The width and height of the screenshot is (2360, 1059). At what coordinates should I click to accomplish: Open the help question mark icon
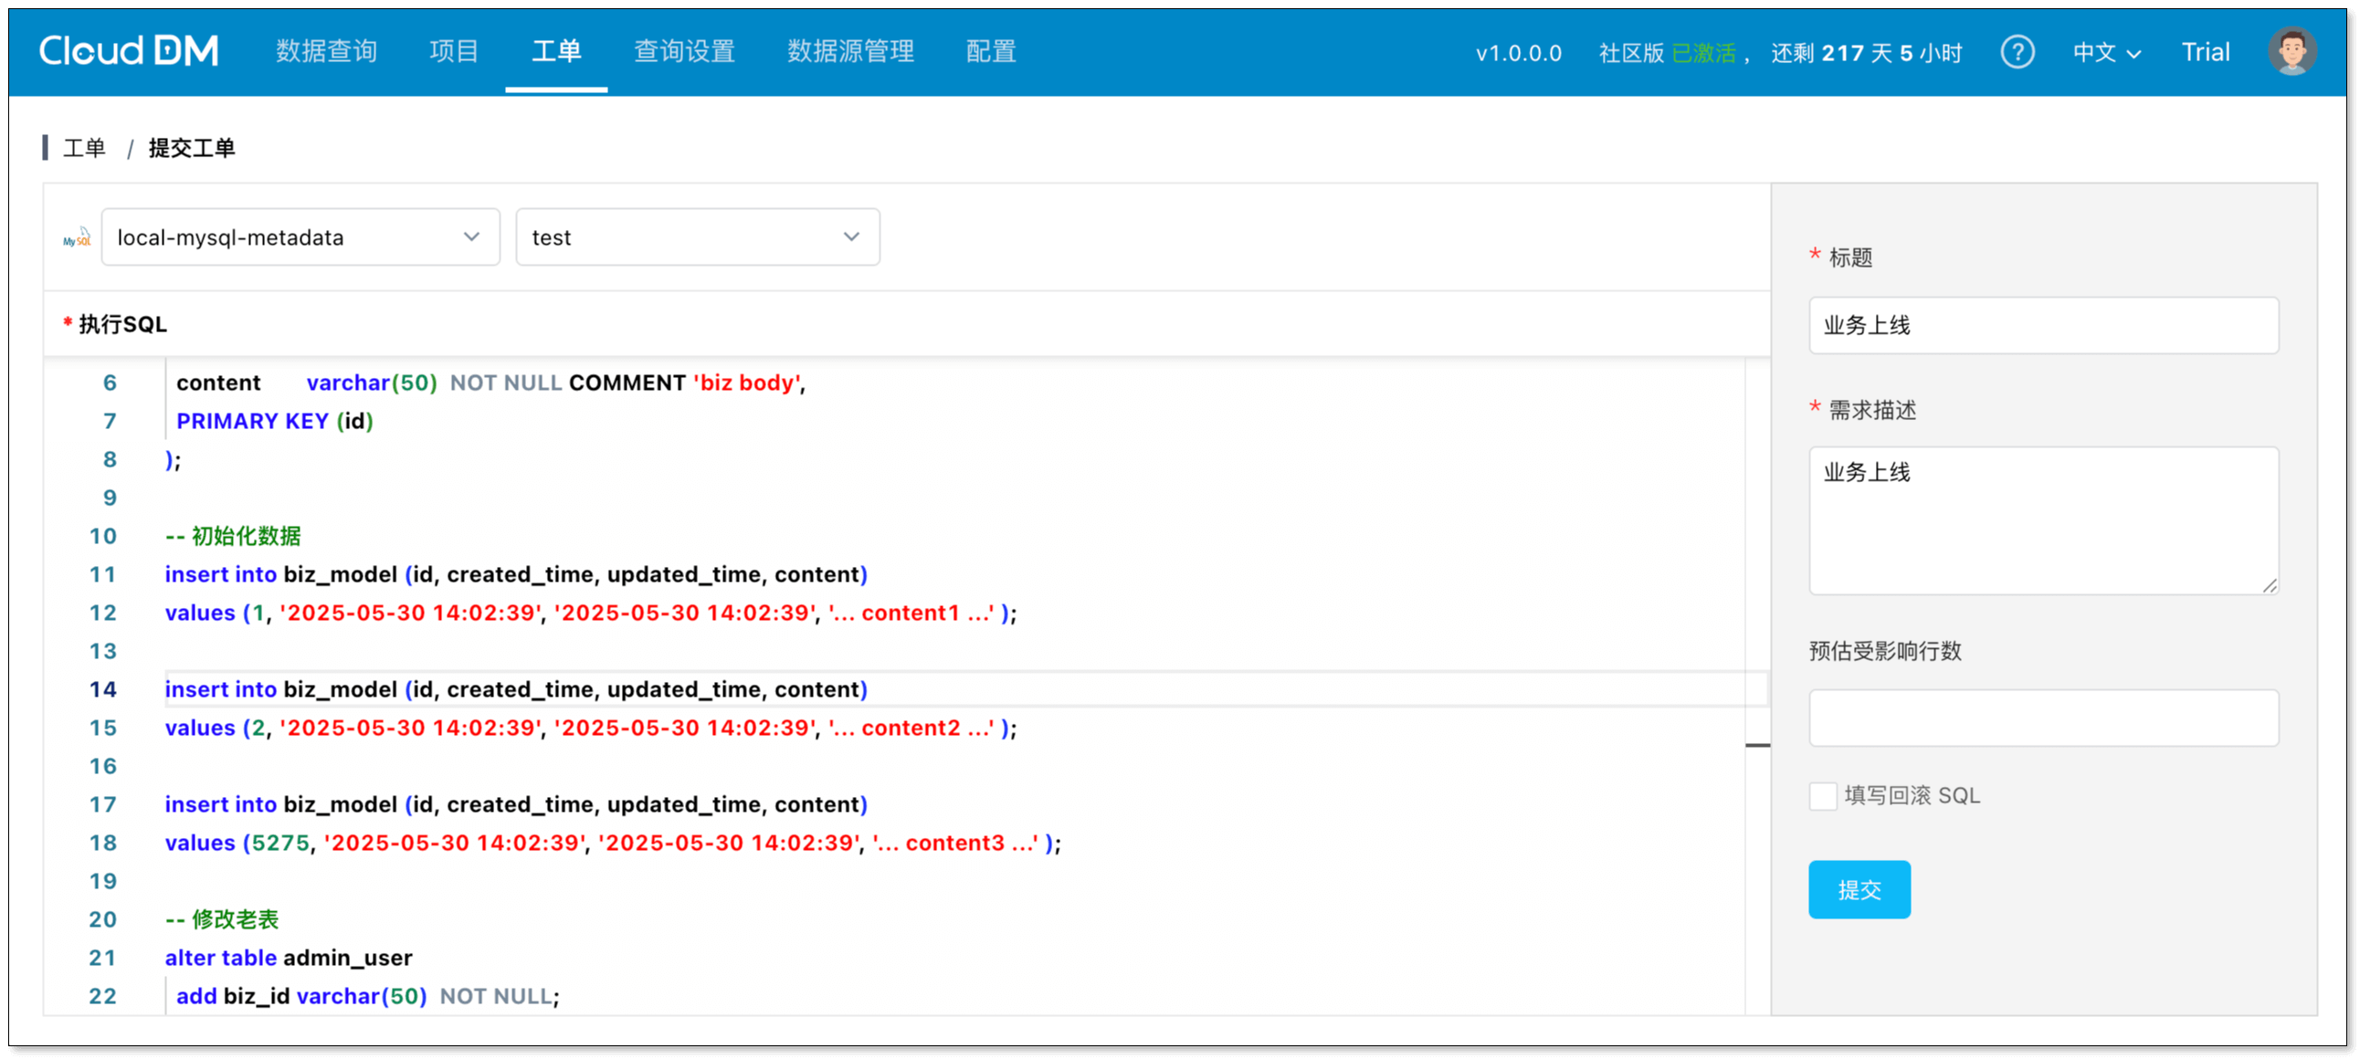[2018, 52]
